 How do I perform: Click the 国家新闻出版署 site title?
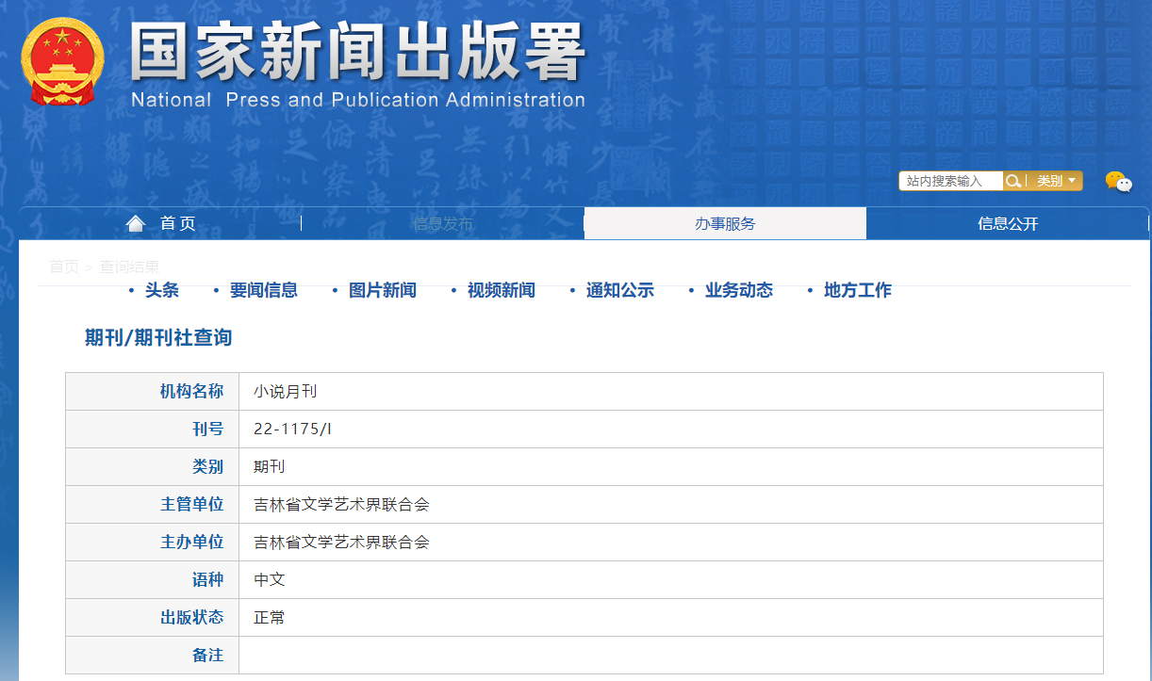point(357,52)
